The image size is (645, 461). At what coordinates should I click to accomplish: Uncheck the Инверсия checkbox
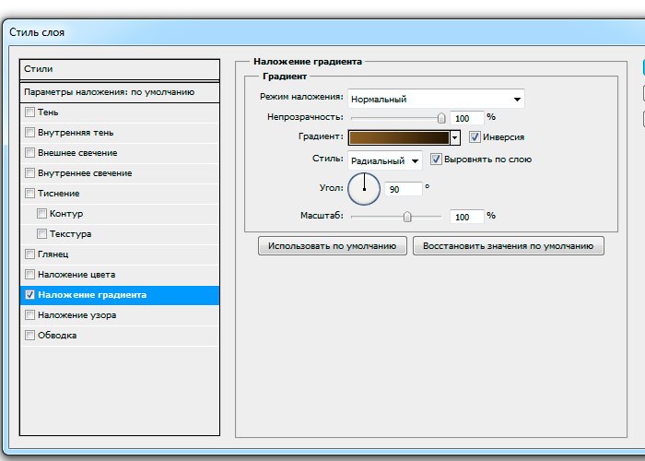475,137
